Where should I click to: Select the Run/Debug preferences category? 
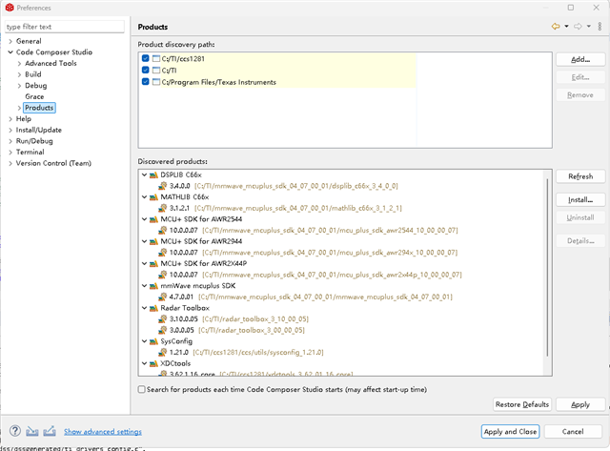tap(34, 141)
